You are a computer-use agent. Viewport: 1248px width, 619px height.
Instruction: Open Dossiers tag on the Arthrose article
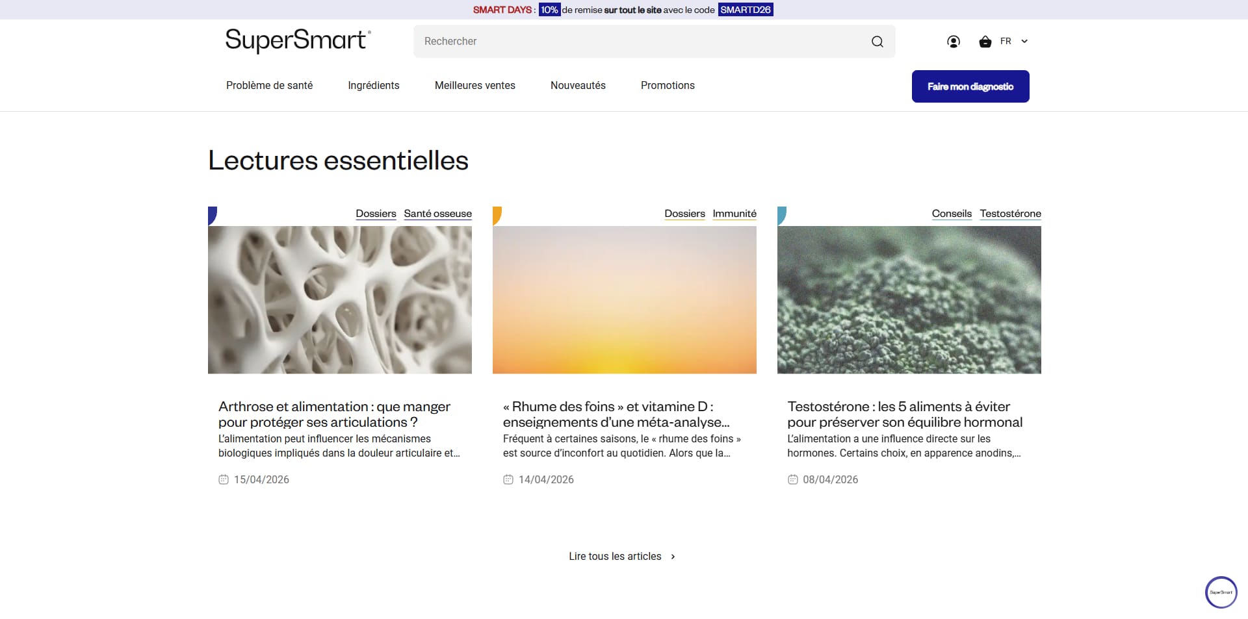[x=376, y=214]
